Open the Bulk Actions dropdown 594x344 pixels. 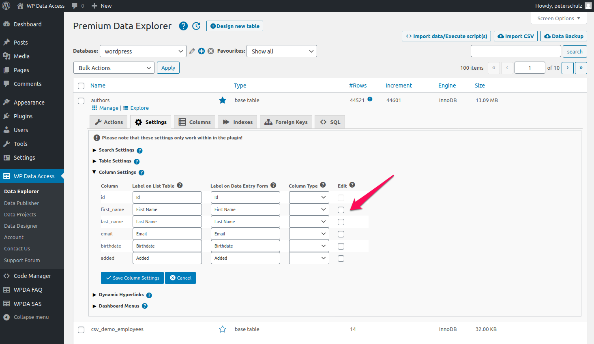[114, 68]
